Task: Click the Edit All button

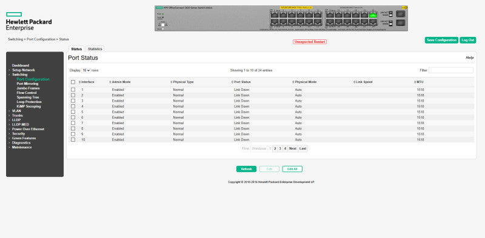Action: pos(292,169)
